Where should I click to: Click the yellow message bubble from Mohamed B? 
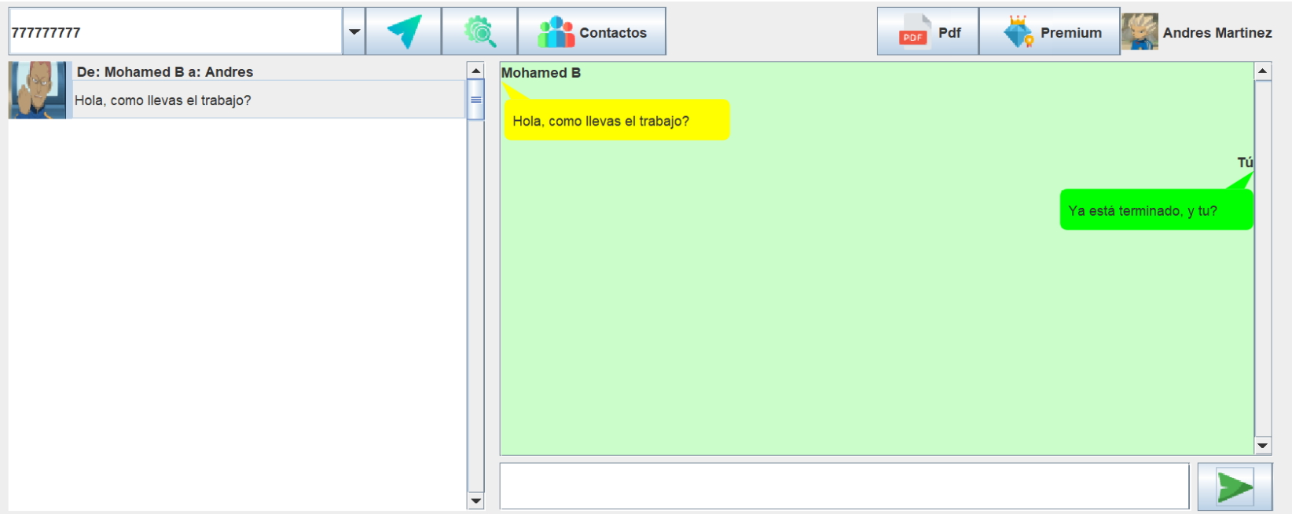(x=617, y=120)
